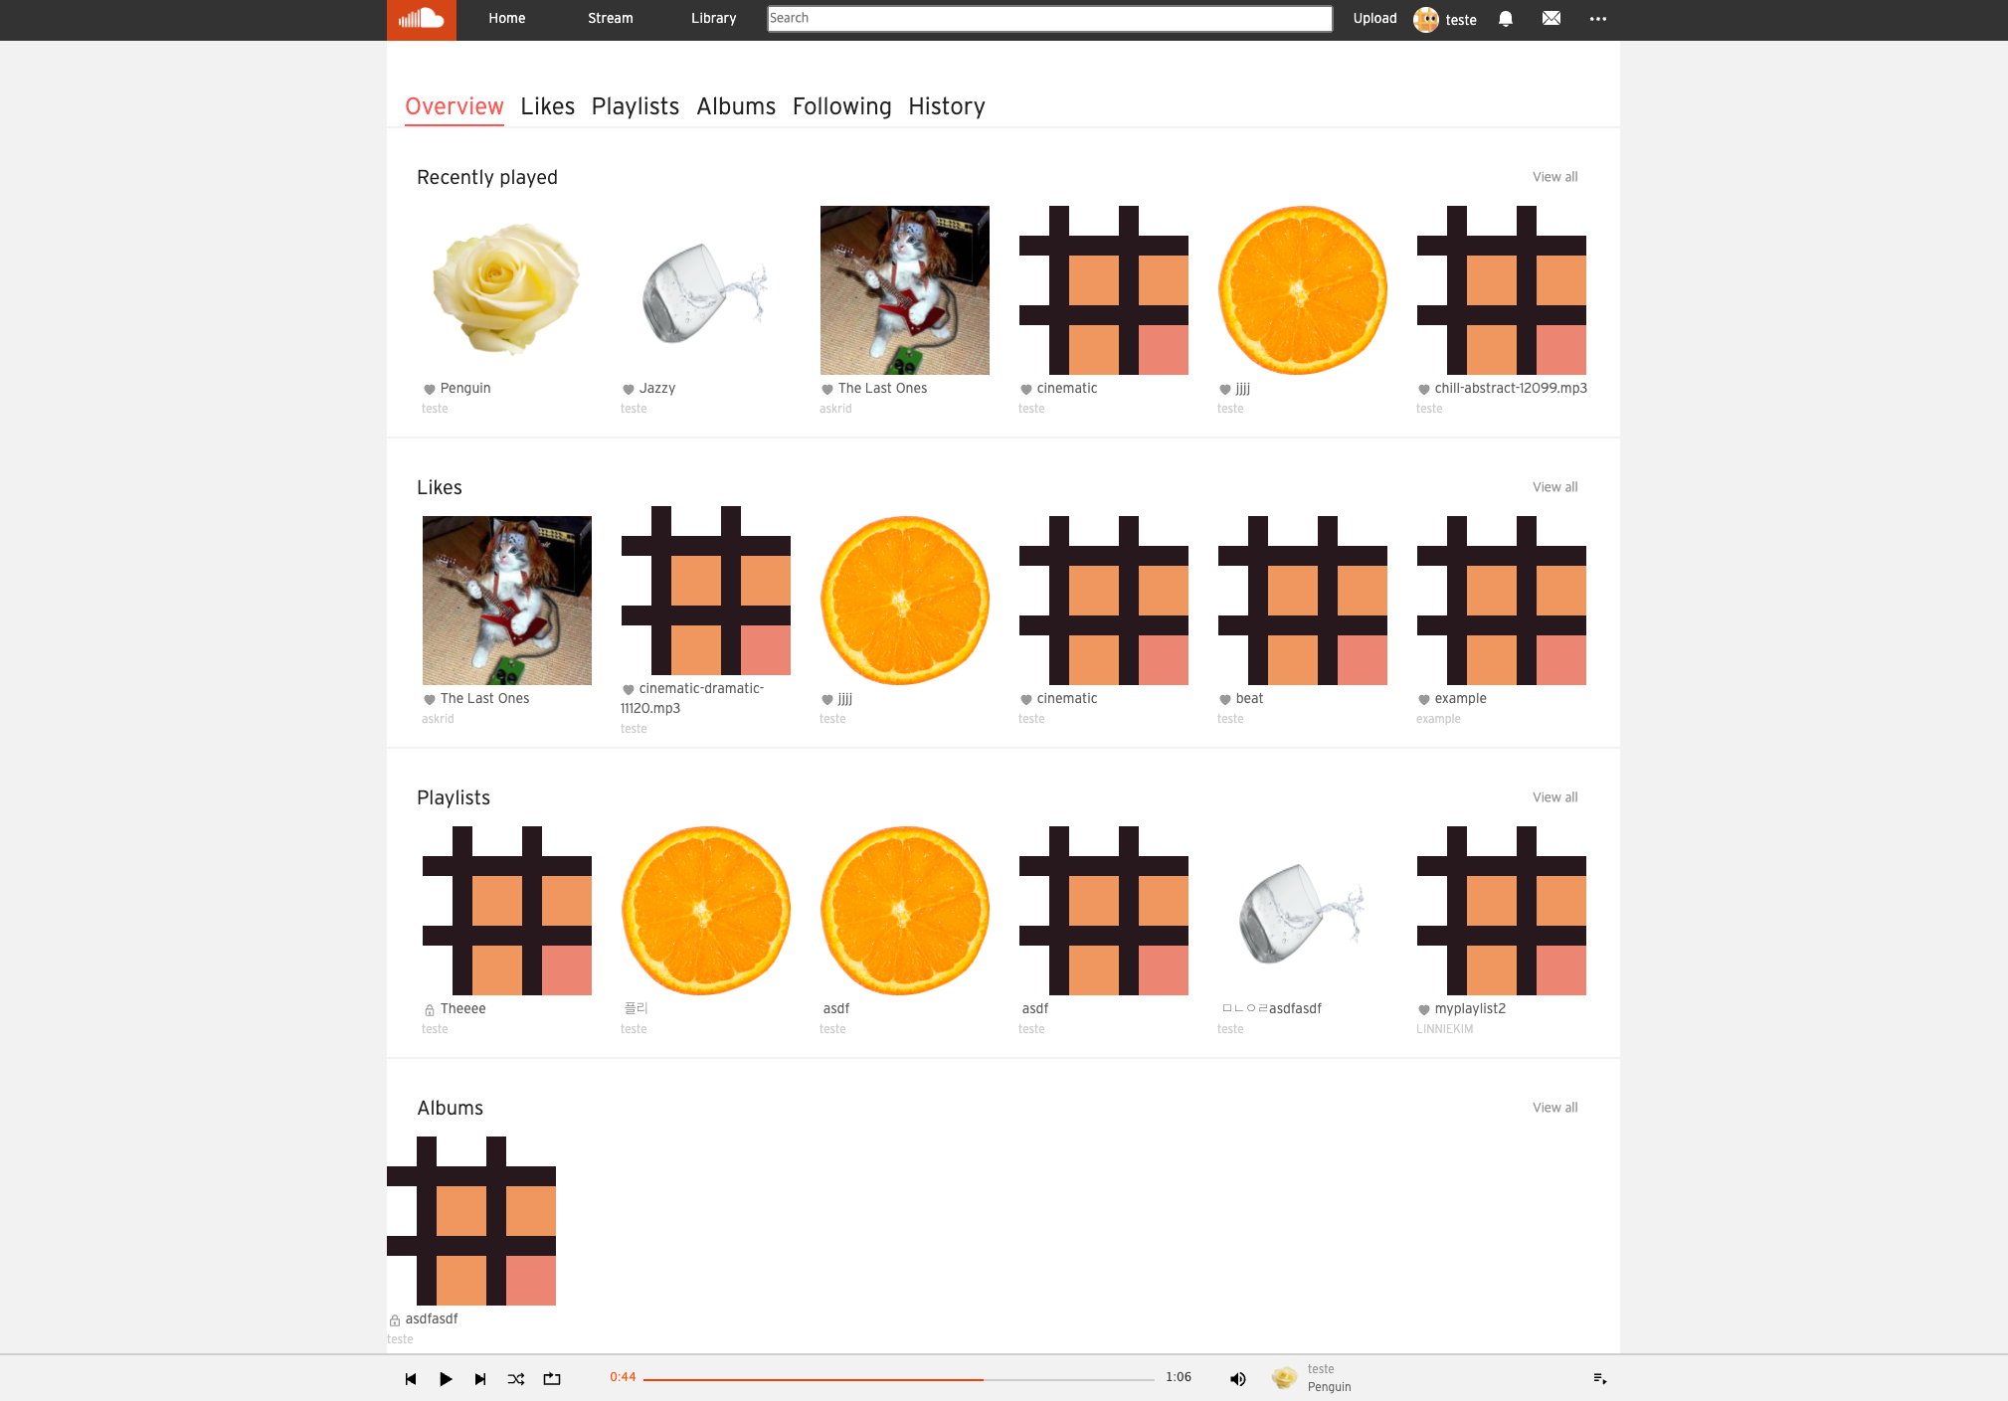This screenshot has height=1401, width=2008.
Task: Open the notifications bell
Action: point(1505,19)
